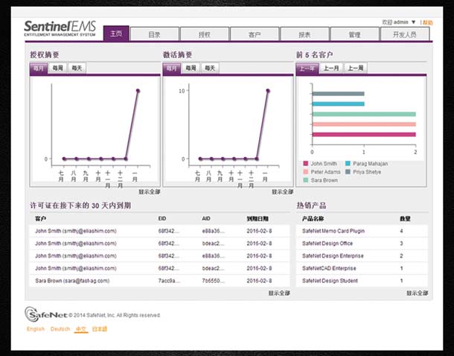Open the 目录 catalog tab

coord(154,34)
